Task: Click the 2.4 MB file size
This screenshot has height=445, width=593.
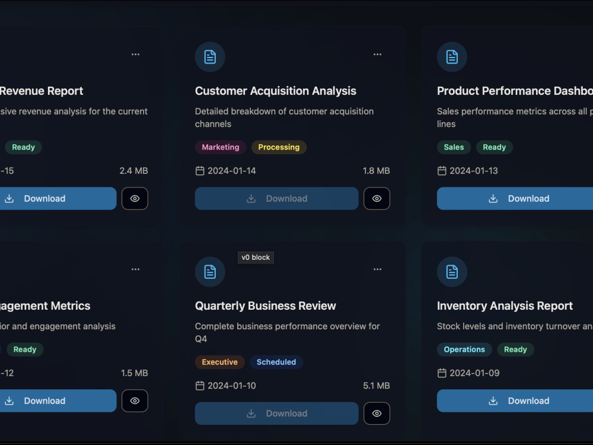Action: click(x=133, y=171)
